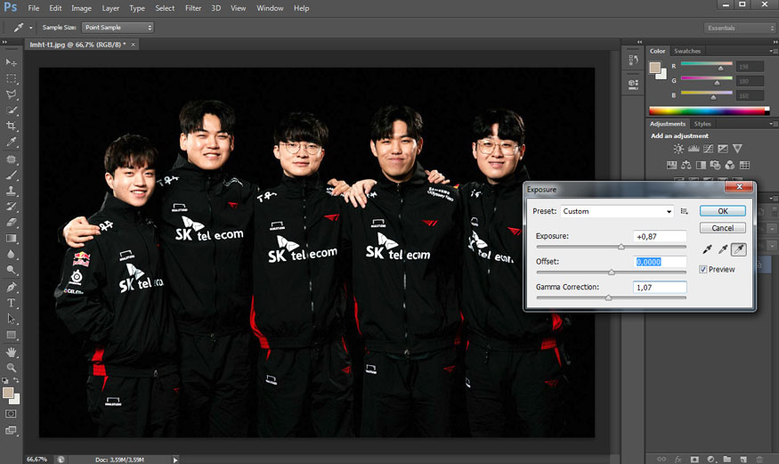Select the Gradient tool
779x464 pixels.
click(11, 238)
